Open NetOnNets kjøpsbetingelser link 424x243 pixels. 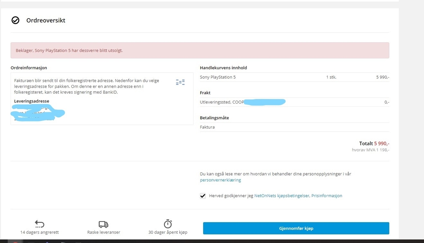[x=282, y=196]
